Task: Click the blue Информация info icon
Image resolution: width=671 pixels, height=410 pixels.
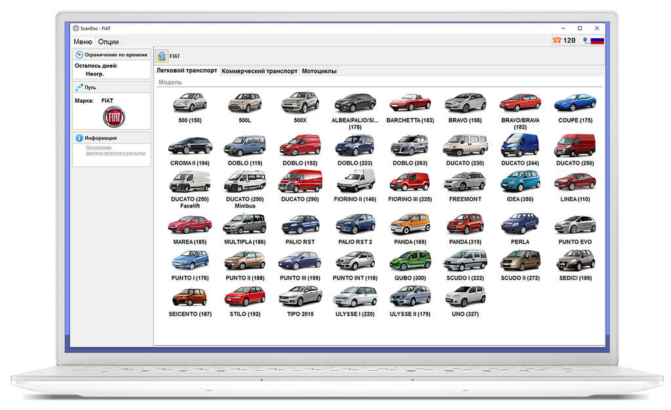Action: point(79,138)
